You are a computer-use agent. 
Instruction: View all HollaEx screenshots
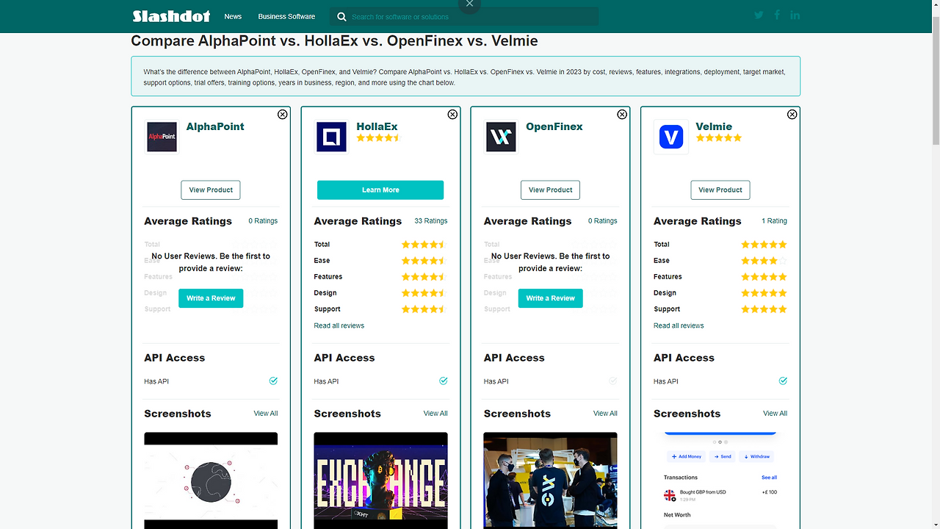tap(435, 413)
